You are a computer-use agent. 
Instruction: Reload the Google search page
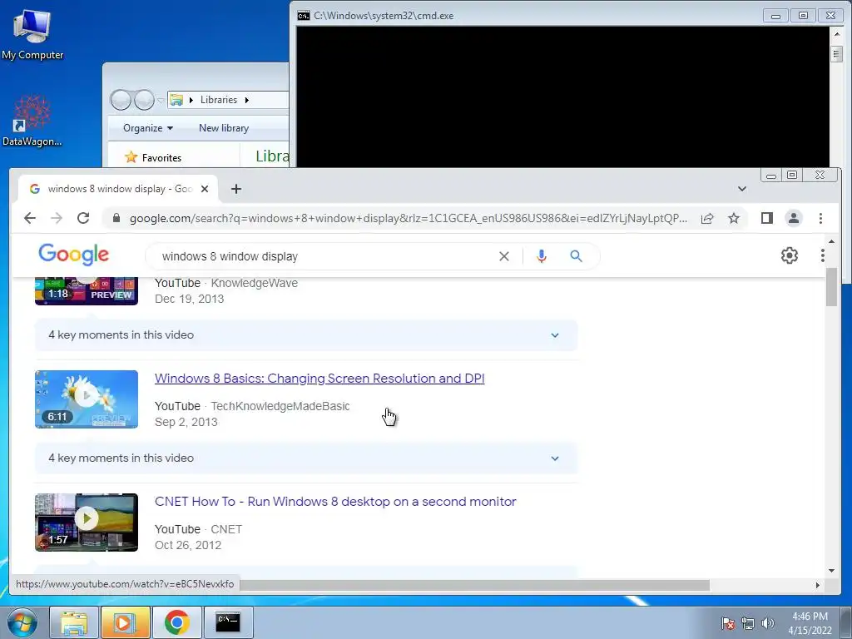tap(83, 219)
